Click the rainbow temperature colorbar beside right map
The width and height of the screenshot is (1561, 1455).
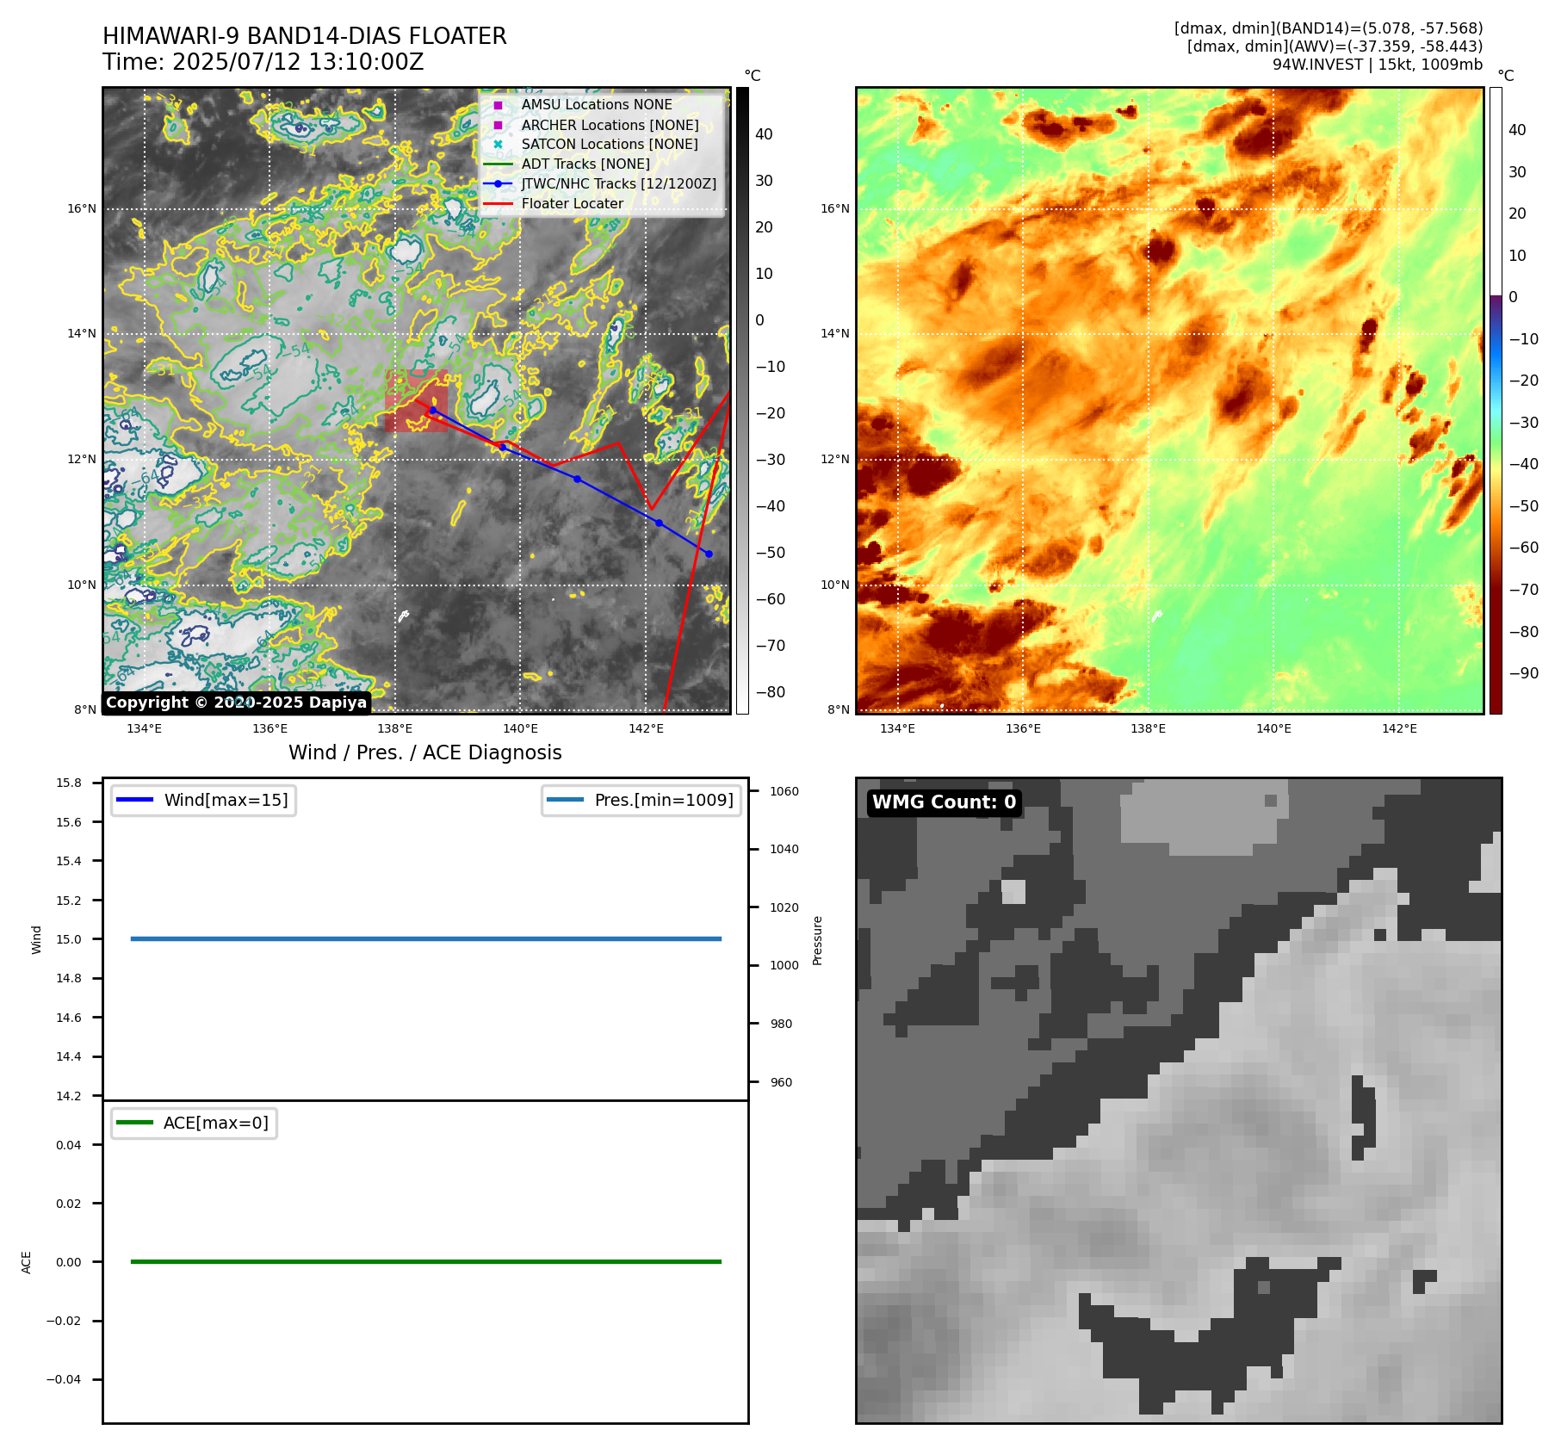(x=1496, y=400)
